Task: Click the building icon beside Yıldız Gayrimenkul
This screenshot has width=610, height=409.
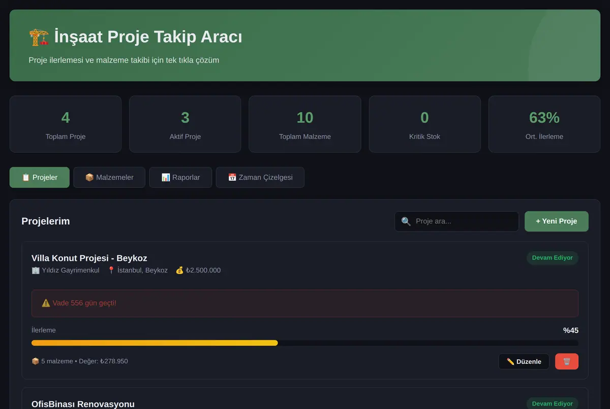Action: [36, 270]
